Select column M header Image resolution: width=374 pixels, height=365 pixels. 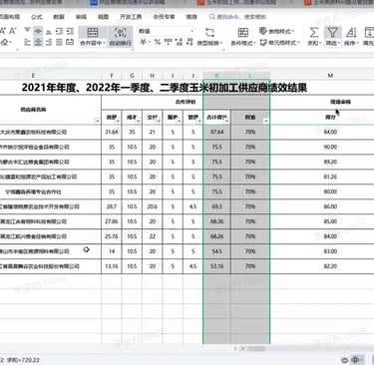[x=330, y=76]
